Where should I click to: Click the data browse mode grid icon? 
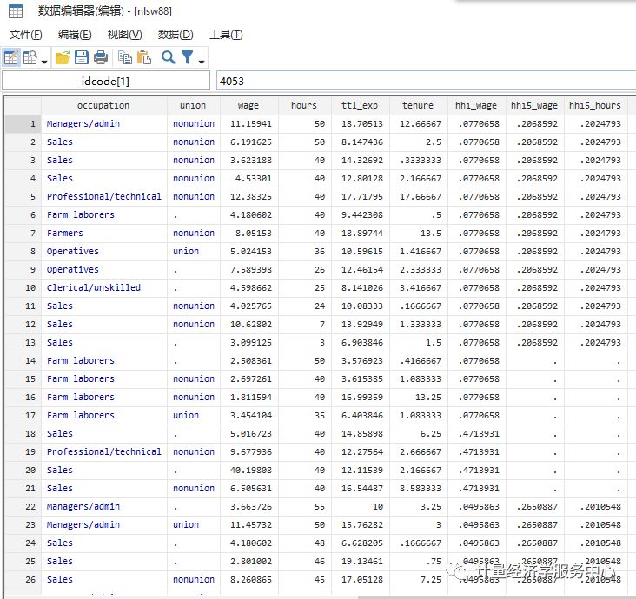pos(29,58)
